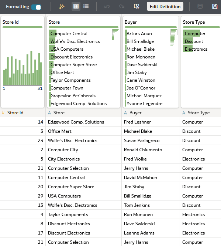Click the database cylinder icon
221x246 pixels.
[200, 6]
